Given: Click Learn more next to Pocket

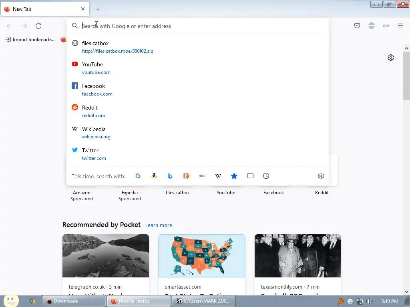Looking at the screenshot, I should pos(159,225).
